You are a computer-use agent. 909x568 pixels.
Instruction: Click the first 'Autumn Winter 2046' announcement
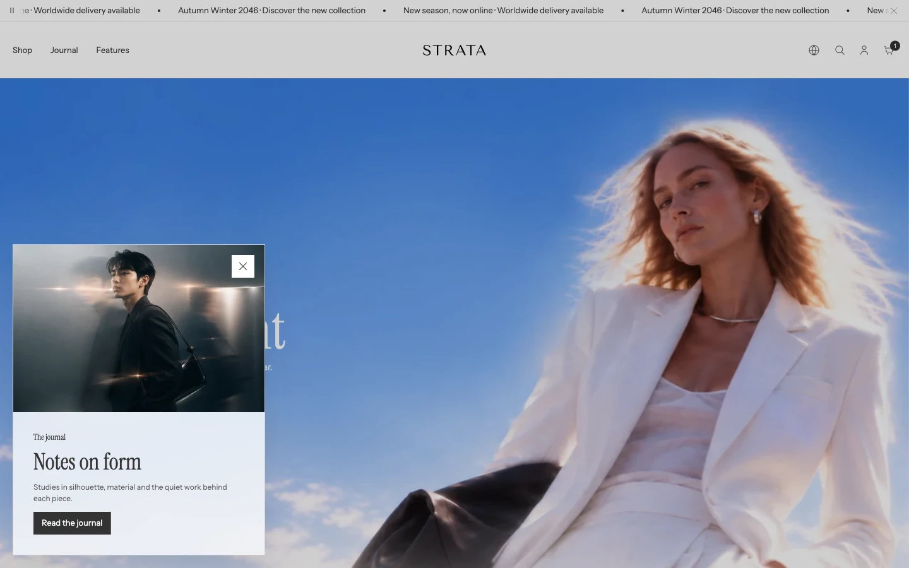point(271,11)
